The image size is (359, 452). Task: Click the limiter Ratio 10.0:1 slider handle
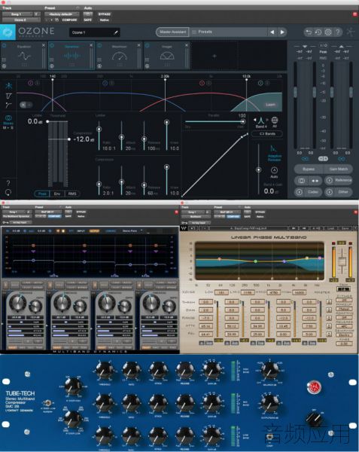(x=99, y=130)
